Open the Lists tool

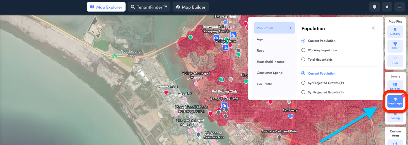[395, 61]
